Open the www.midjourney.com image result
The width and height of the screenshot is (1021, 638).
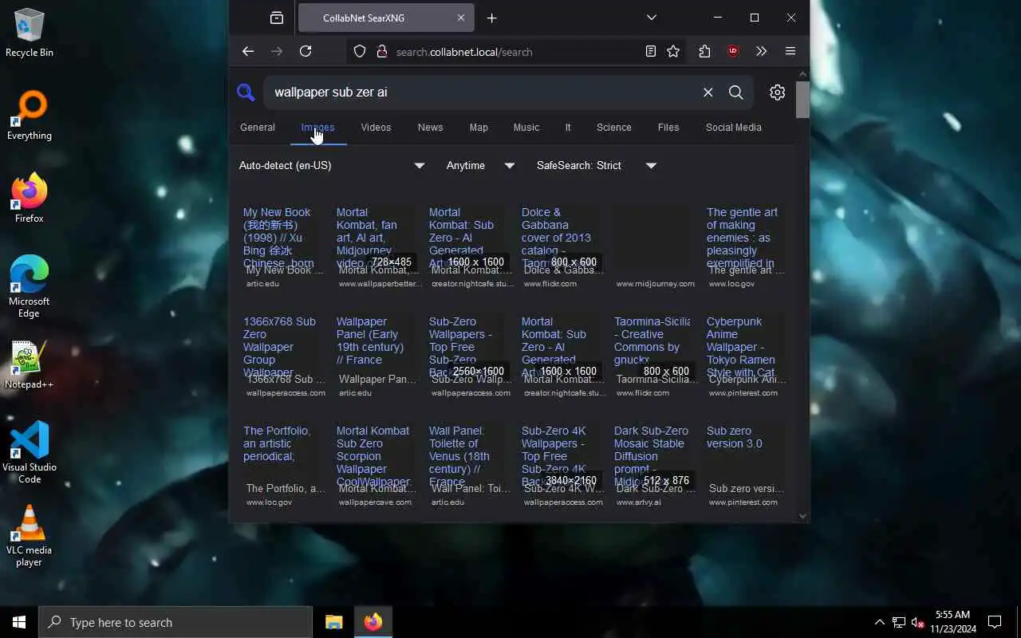[x=655, y=246]
